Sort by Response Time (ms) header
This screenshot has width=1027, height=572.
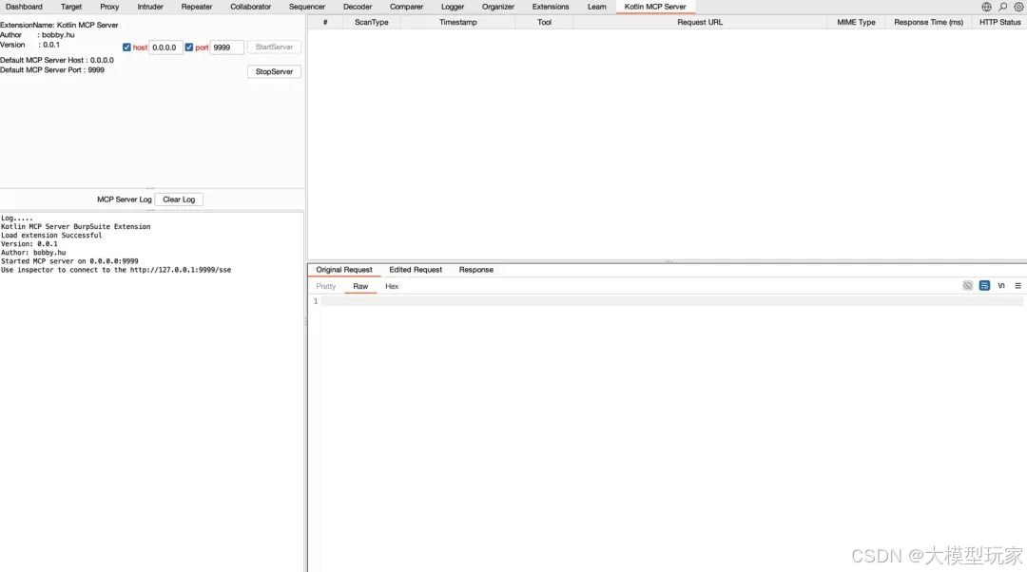tap(928, 22)
